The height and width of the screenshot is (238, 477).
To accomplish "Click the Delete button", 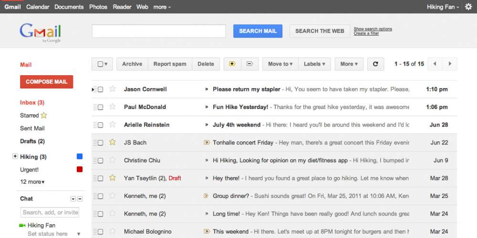I will (x=206, y=64).
